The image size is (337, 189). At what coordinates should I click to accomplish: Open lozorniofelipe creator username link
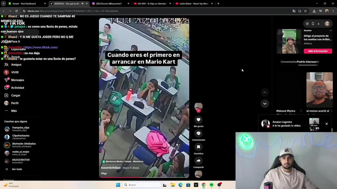pyautogui.click(x=111, y=168)
